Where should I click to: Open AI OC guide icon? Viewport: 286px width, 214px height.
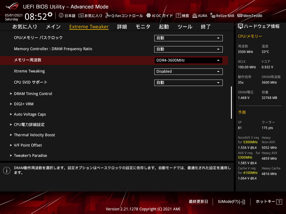coord(149,16)
